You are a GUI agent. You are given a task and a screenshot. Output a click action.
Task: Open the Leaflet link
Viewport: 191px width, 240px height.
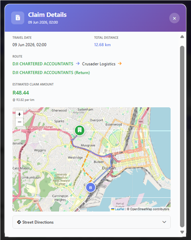tap(119, 209)
